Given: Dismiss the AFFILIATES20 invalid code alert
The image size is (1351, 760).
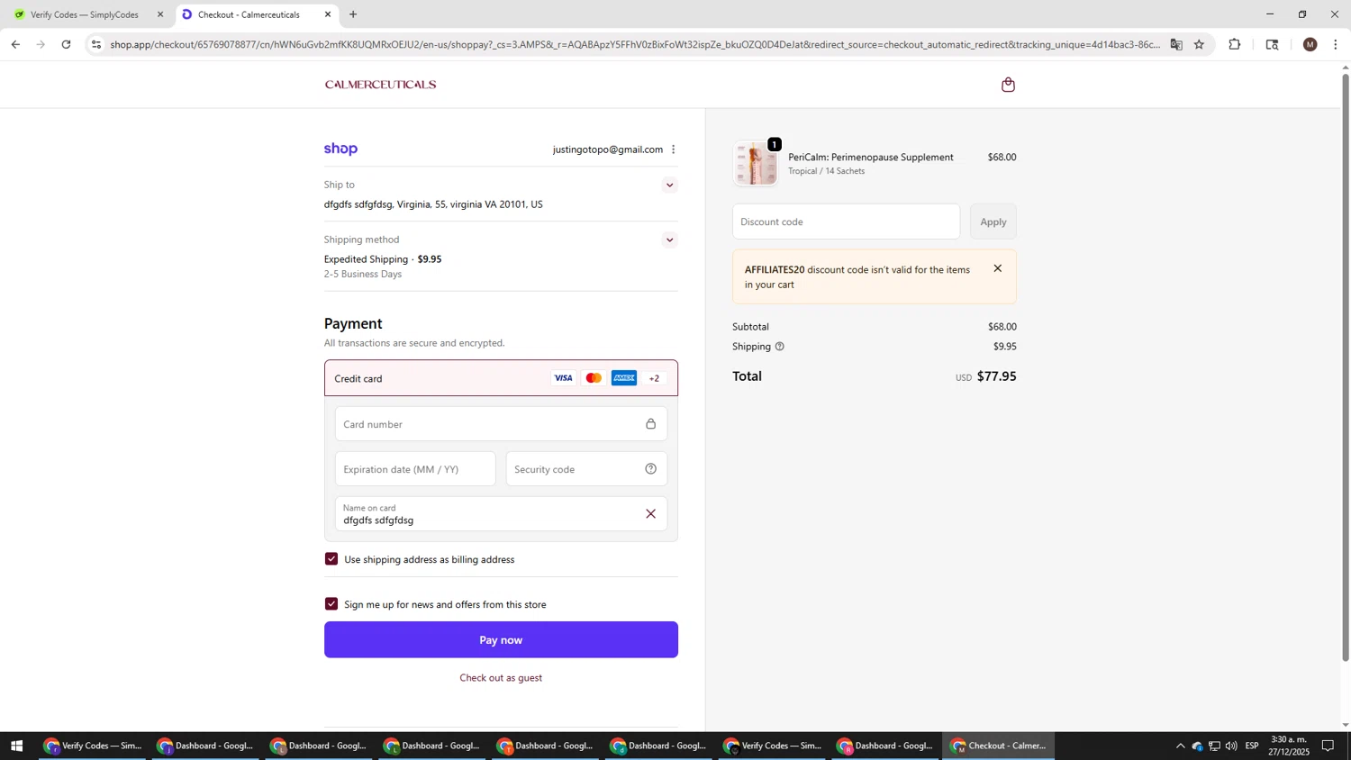Looking at the screenshot, I should pos(997,268).
